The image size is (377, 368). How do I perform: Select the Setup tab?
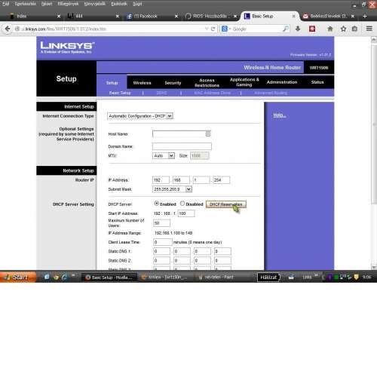coord(112,83)
